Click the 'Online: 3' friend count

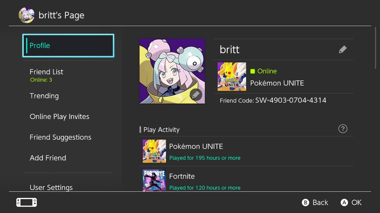[x=41, y=80]
